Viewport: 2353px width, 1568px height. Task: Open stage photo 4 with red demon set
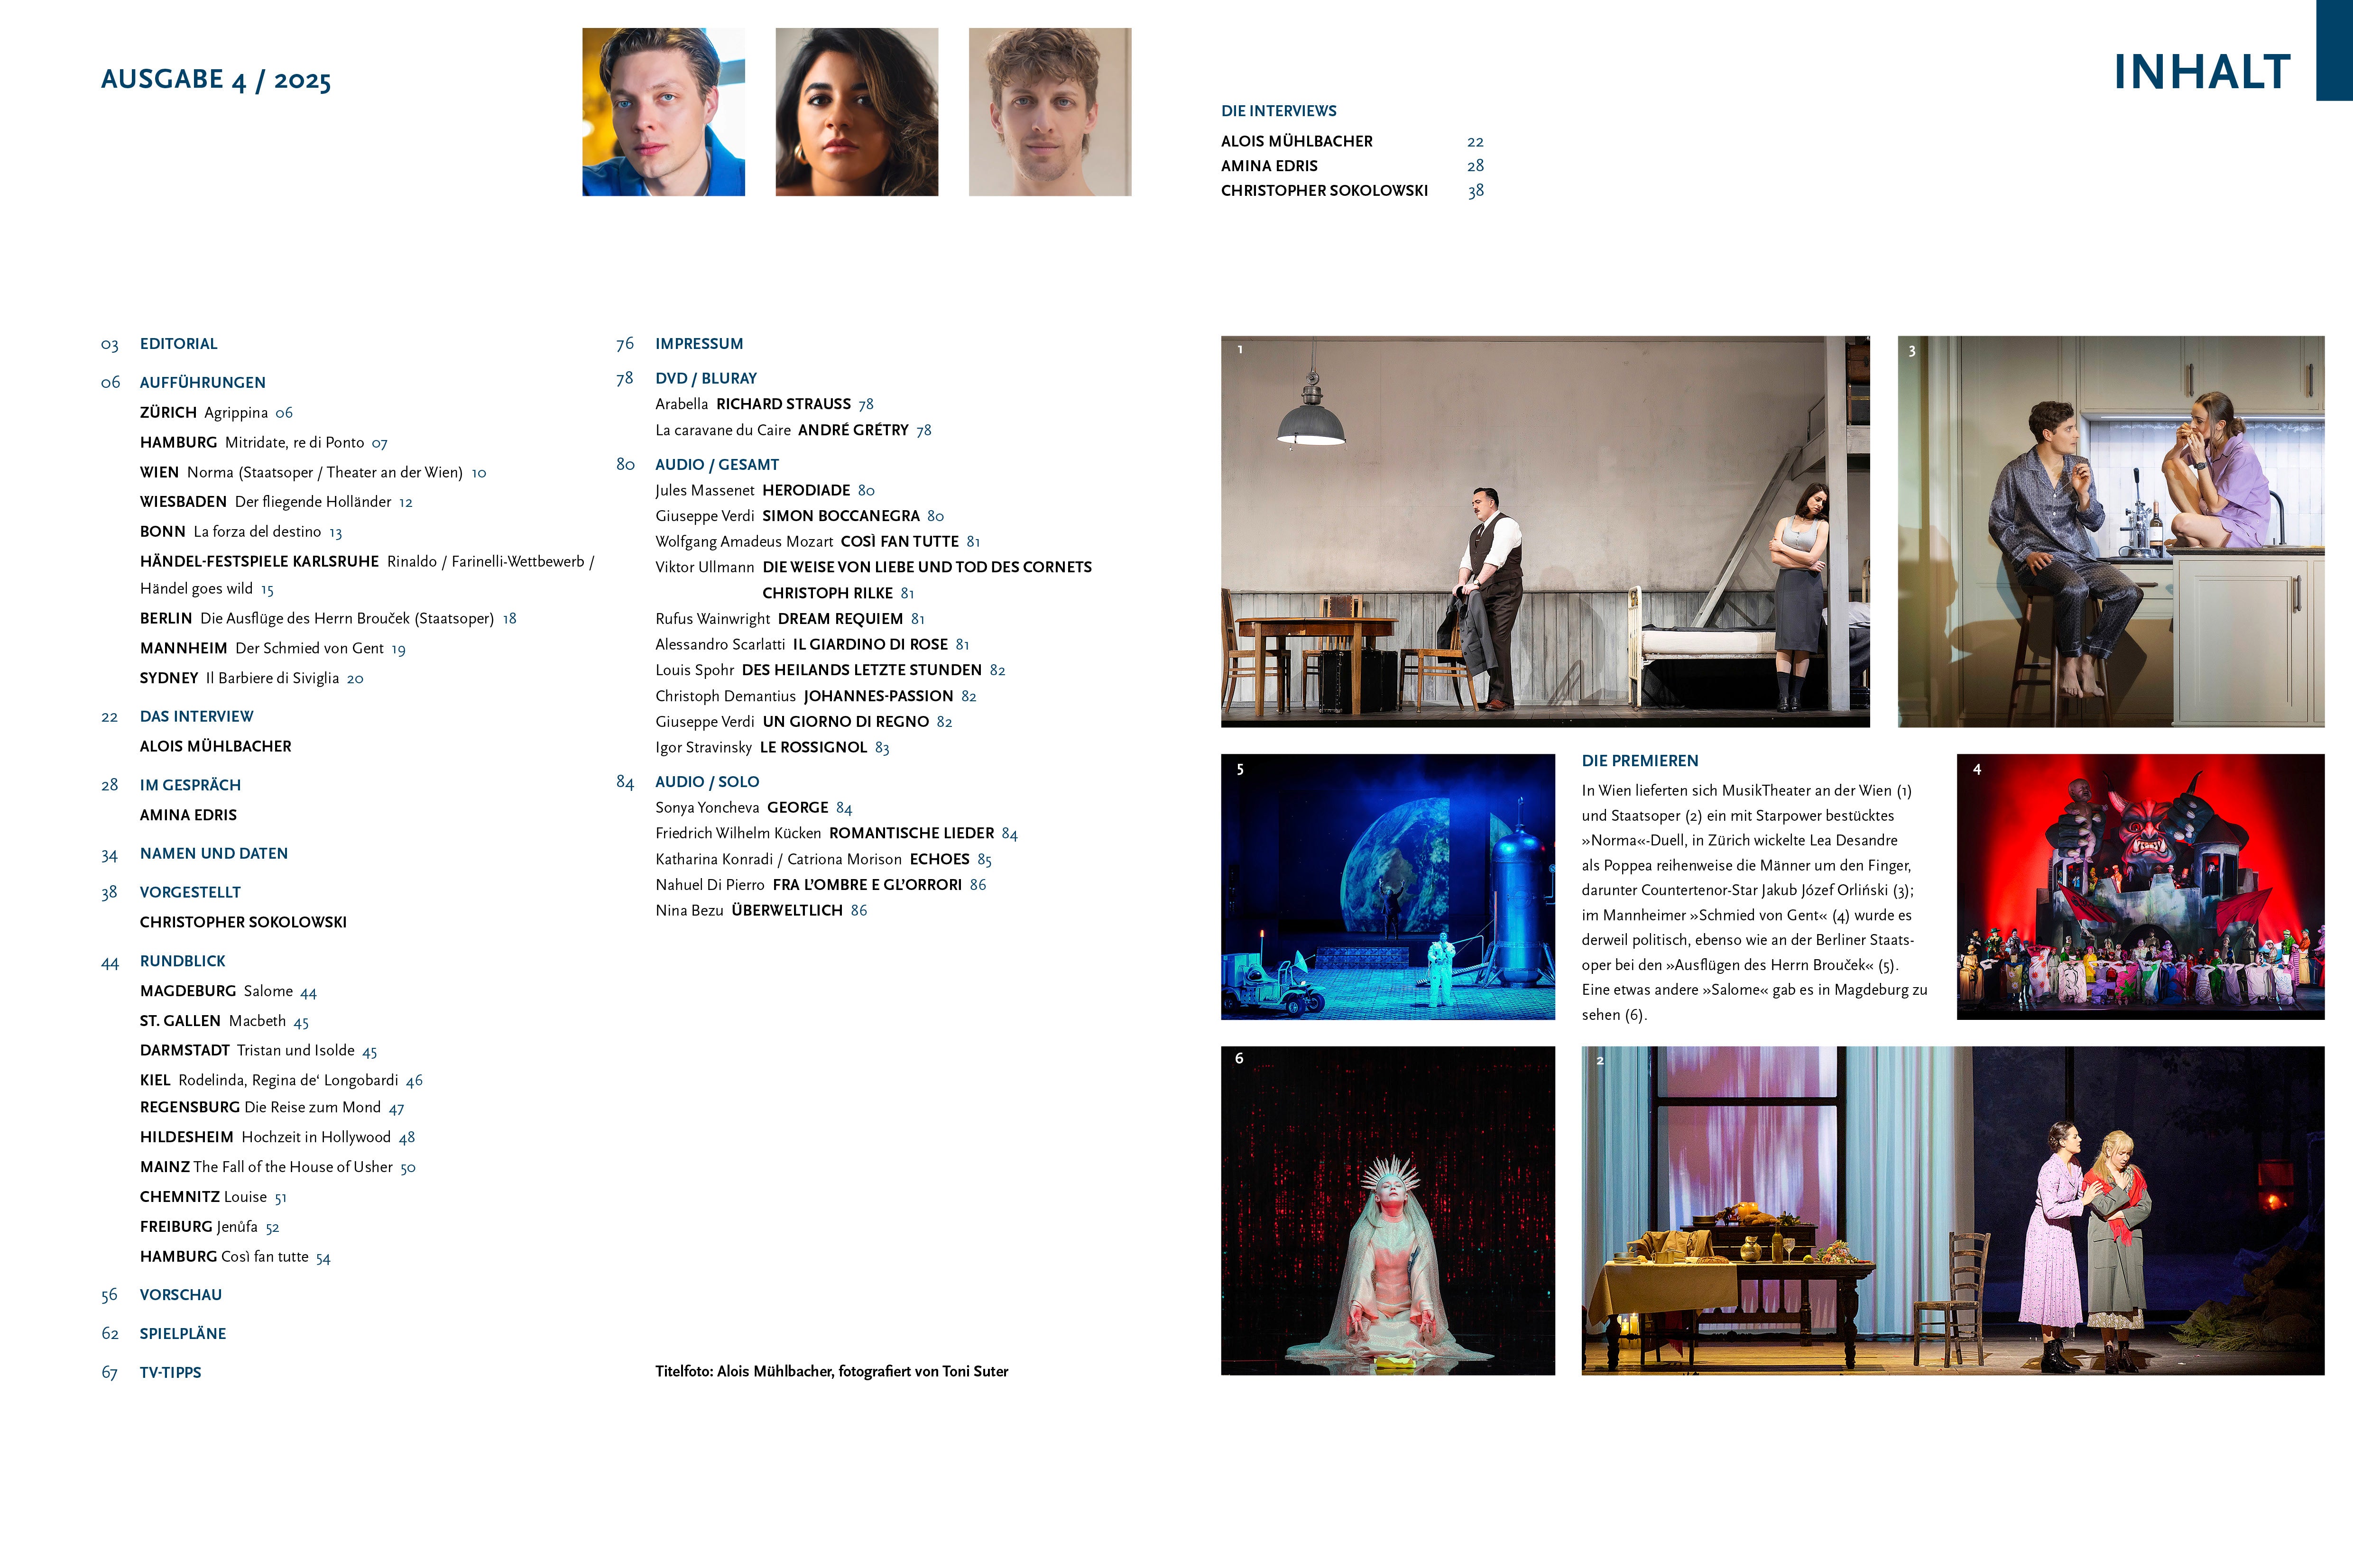click(x=2140, y=887)
